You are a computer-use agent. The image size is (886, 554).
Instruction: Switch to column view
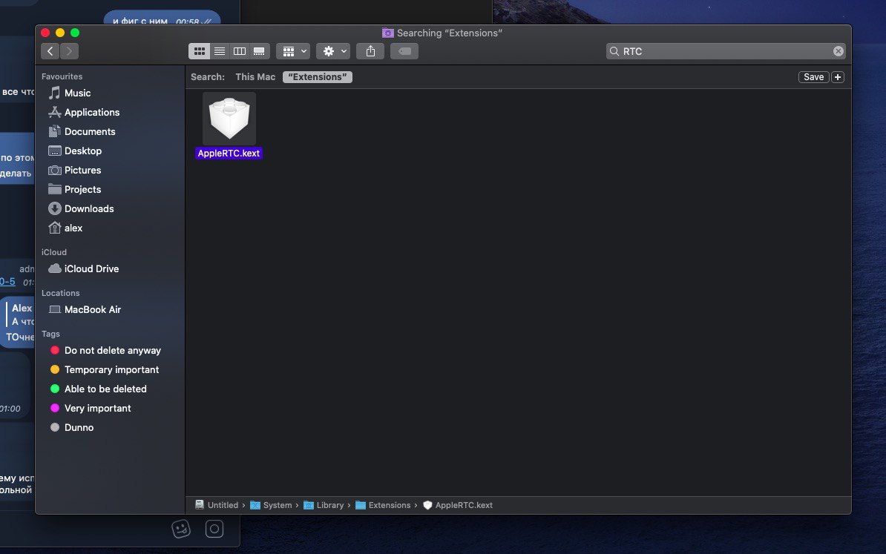click(x=240, y=51)
